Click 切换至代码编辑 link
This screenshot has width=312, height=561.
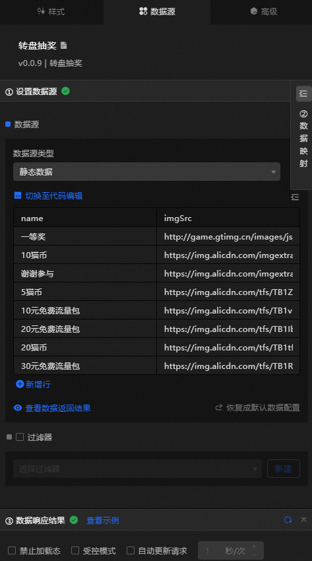point(53,196)
